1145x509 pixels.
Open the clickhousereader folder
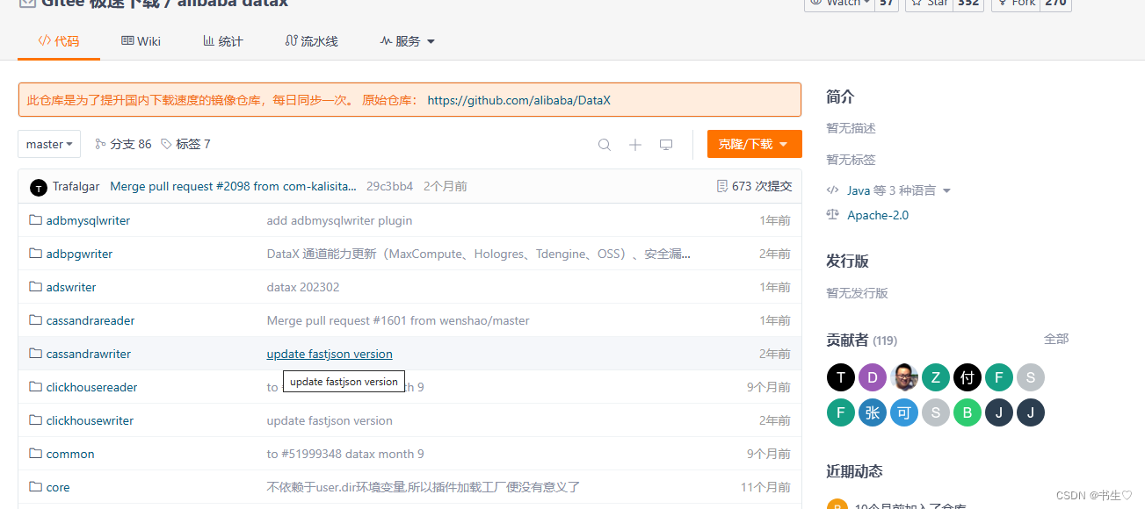(91, 387)
